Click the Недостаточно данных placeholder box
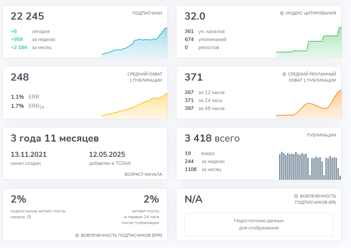Screen dimensions: 351x248 coord(259,224)
